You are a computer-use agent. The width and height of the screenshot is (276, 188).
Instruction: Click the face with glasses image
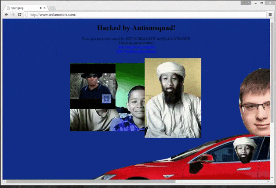(x=255, y=102)
